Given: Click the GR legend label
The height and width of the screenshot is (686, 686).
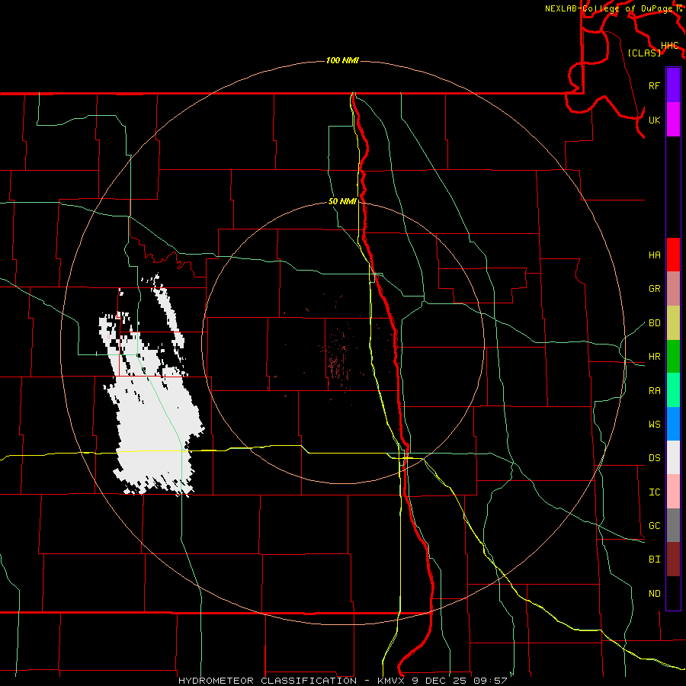Looking at the screenshot, I should (x=654, y=288).
